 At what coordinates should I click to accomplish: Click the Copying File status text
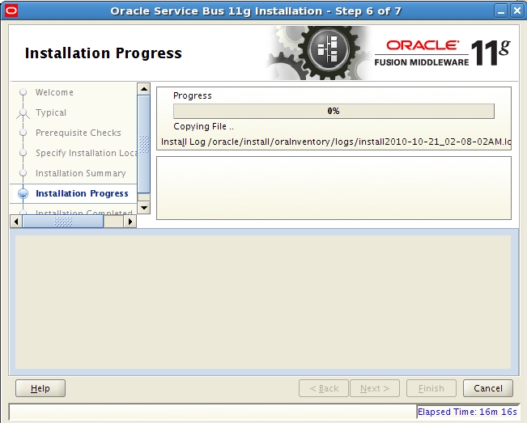(x=203, y=126)
